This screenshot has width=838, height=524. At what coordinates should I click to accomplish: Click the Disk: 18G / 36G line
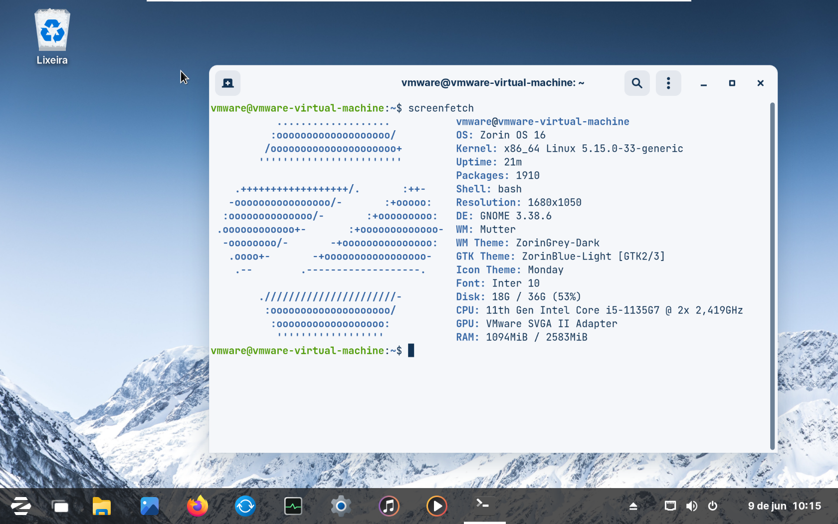click(519, 297)
